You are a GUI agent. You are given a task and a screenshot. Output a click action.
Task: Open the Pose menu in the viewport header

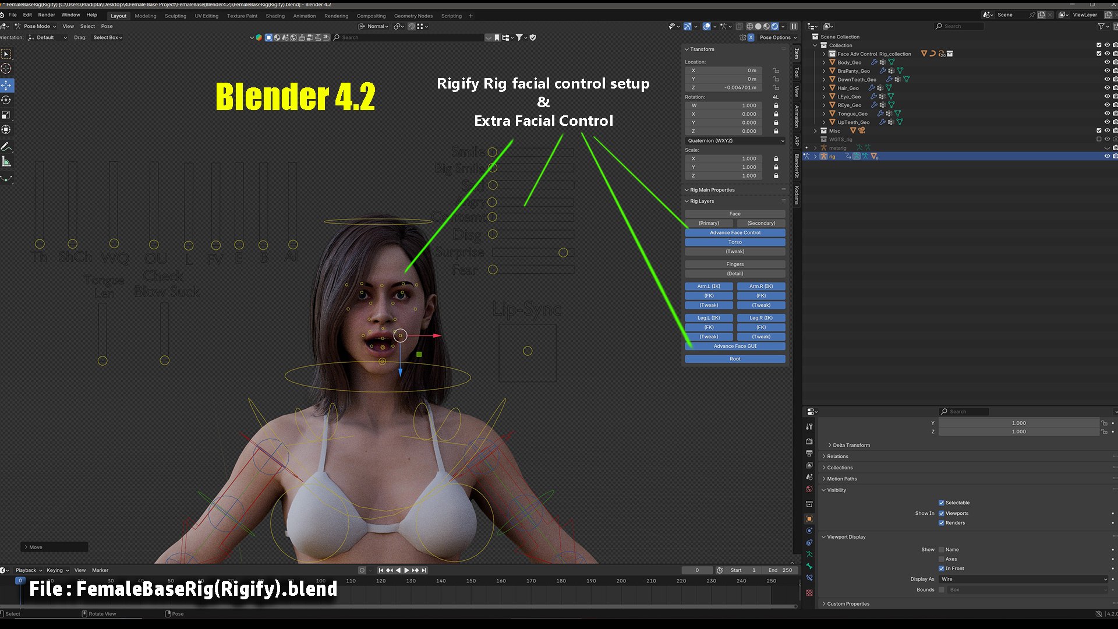[x=107, y=26]
